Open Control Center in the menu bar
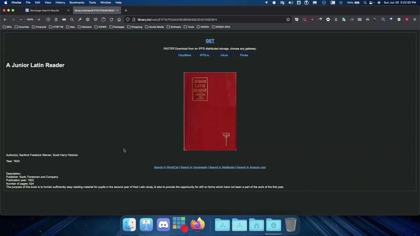420x236 pixels. coord(372,3)
